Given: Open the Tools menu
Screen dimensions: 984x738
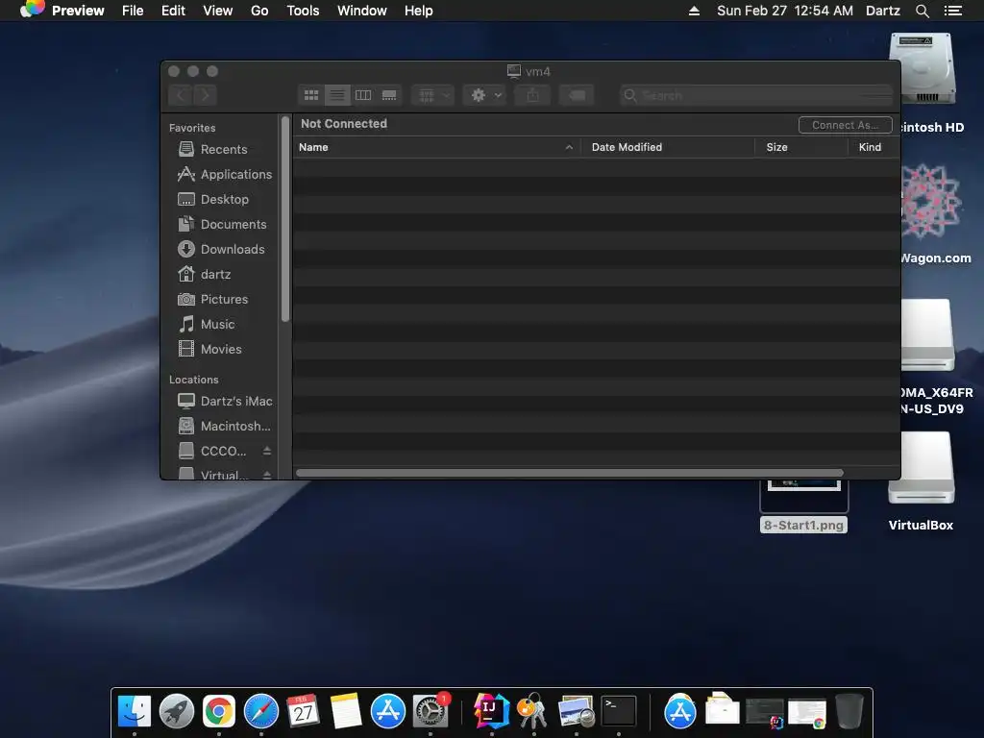Looking at the screenshot, I should click(x=303, y=11).
